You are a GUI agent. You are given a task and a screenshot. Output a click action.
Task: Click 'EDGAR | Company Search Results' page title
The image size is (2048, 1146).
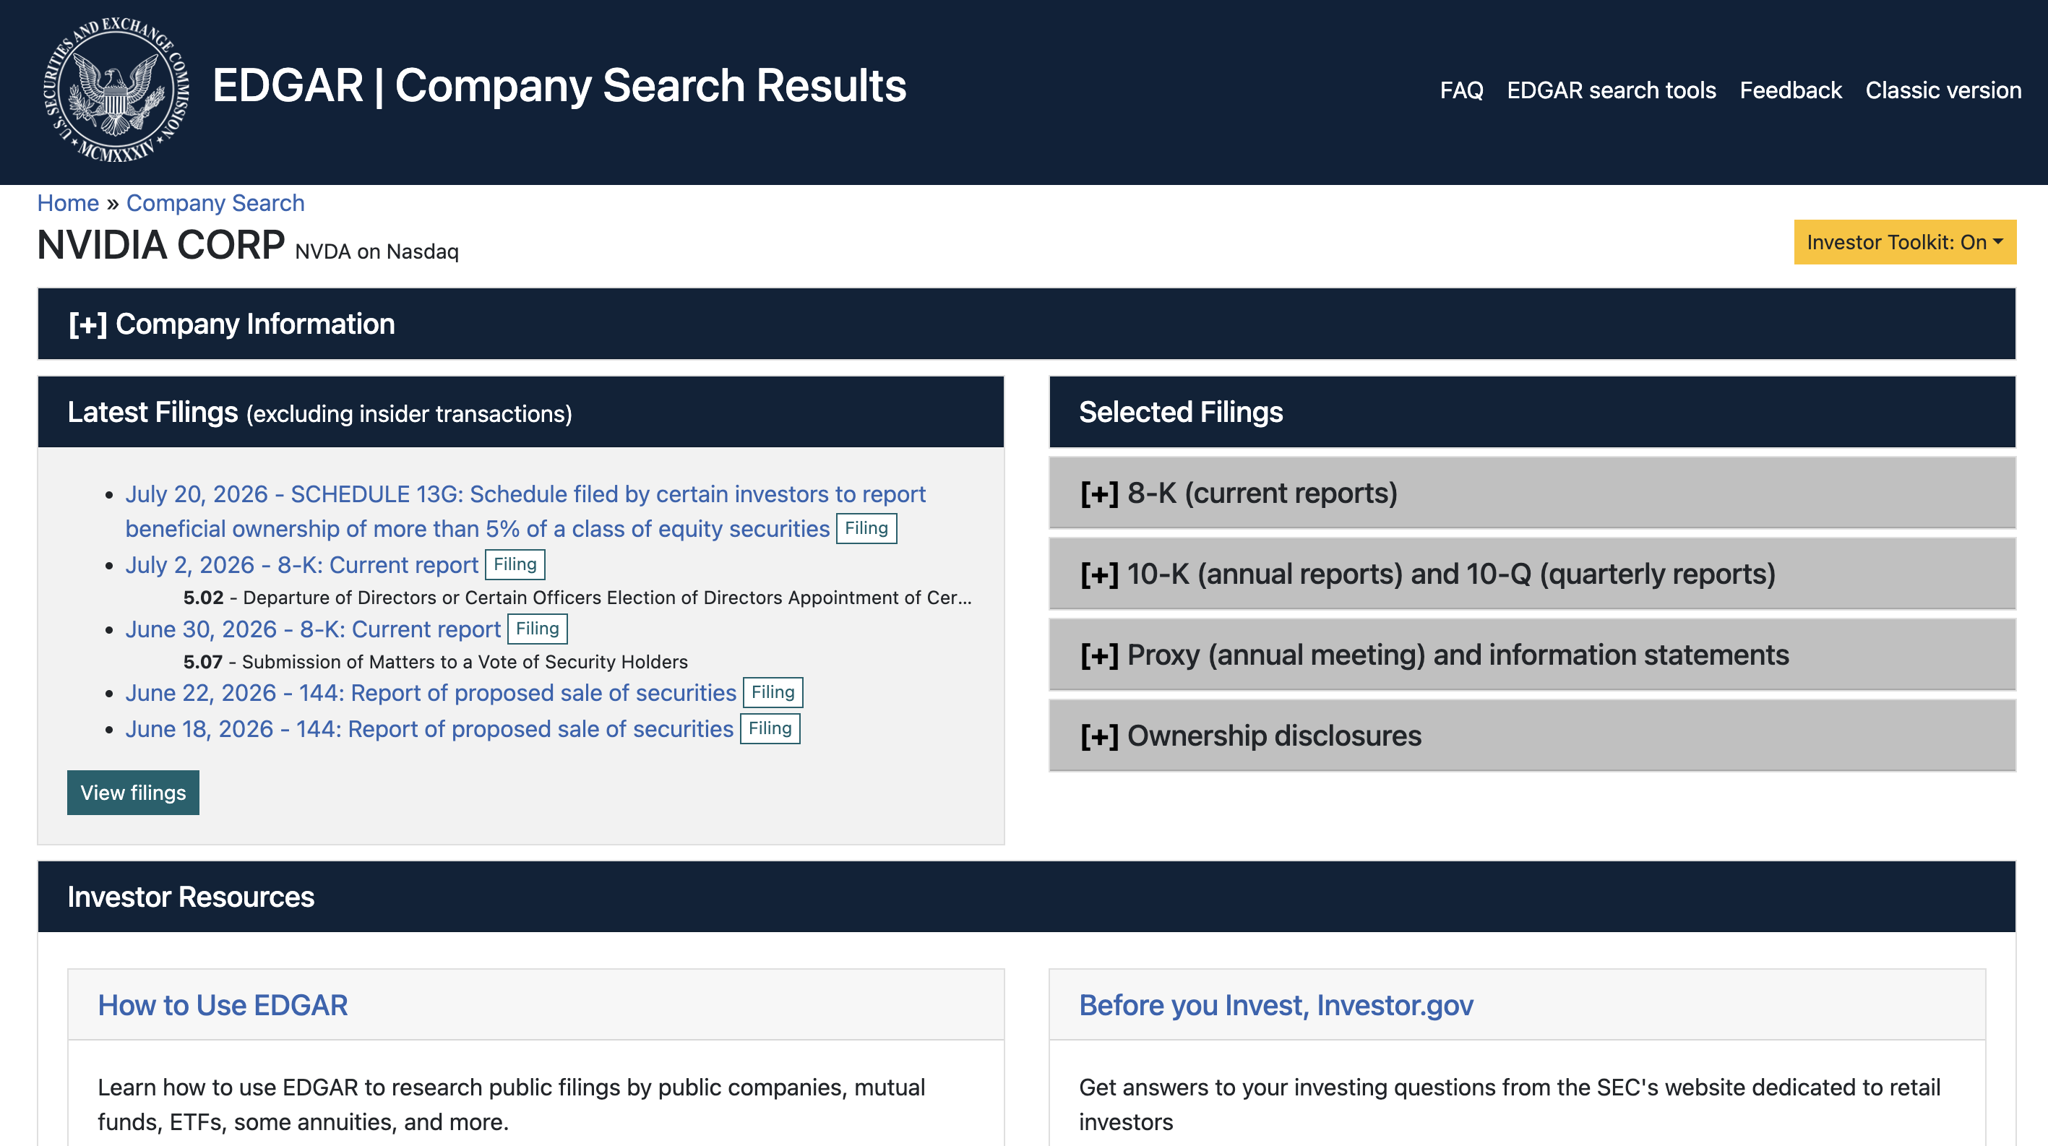point(559,86)
